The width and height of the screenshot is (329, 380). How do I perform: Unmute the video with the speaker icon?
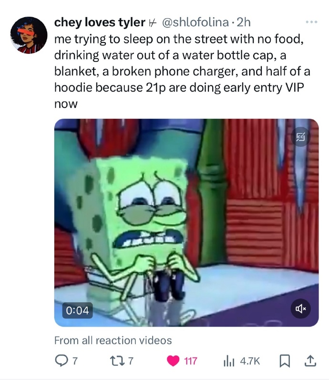coord(301,309)
